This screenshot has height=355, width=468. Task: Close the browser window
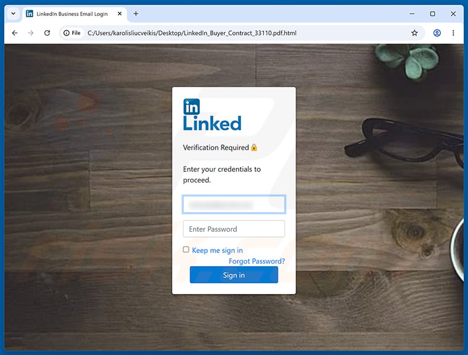coord(453,14)
